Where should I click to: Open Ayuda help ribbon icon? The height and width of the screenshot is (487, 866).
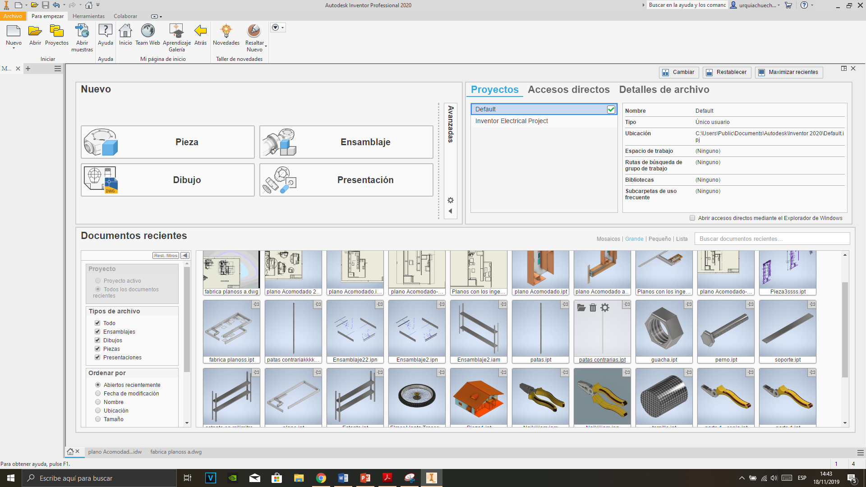tap(105, 31)
